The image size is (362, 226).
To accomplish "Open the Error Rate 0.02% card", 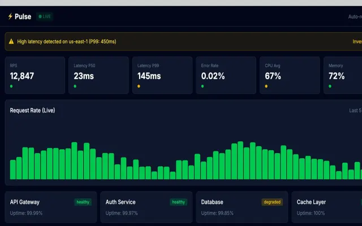I will (226, 75).
